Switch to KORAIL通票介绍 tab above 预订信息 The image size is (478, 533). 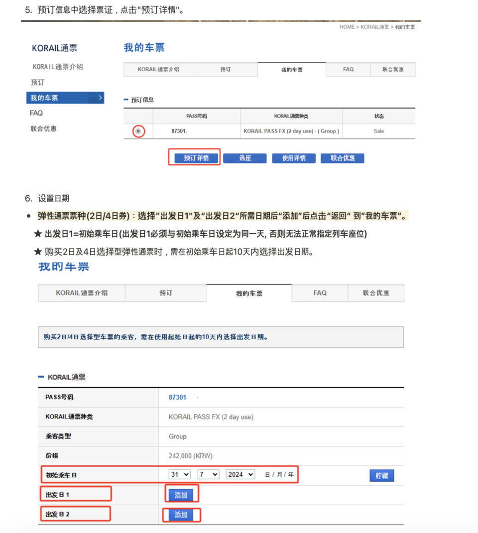point(158,69)
